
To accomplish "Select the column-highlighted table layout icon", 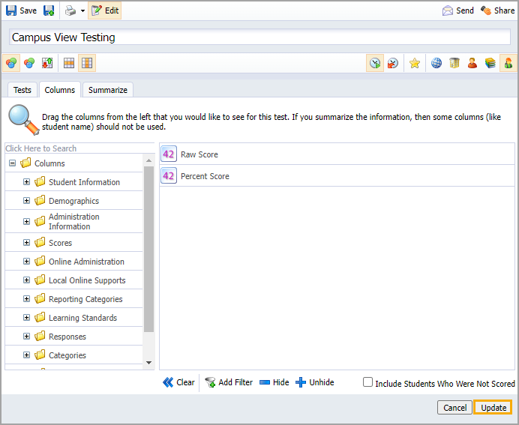I will point(87,63).
